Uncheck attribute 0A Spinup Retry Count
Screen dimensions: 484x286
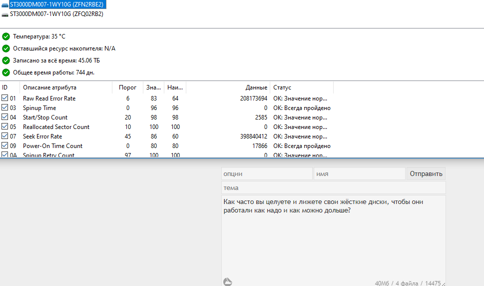(x=4, y=154)
